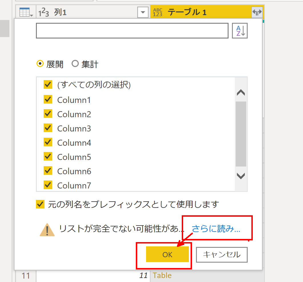The height and width of the screenshot is (282, 303).
Task: Uncheck Column6 checkbox
Action: click(48, 171)
